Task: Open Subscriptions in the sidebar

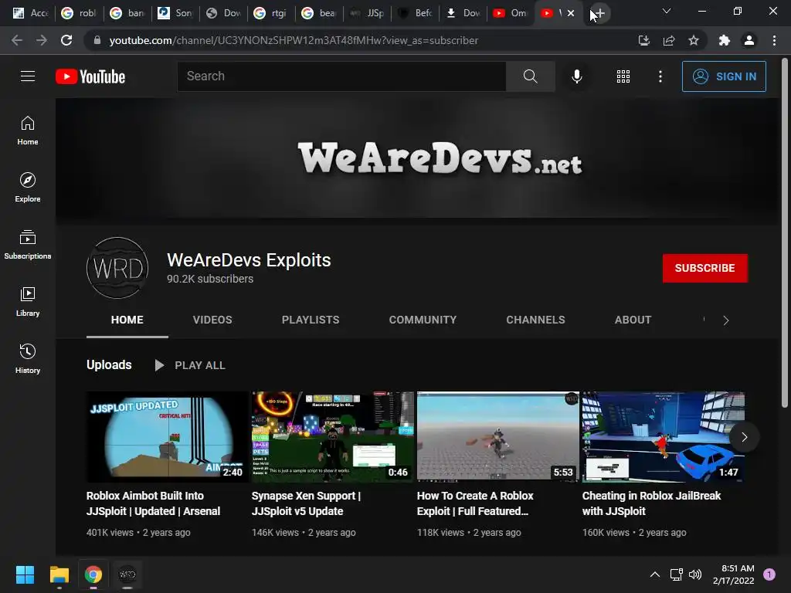Action: coord(28,245)
